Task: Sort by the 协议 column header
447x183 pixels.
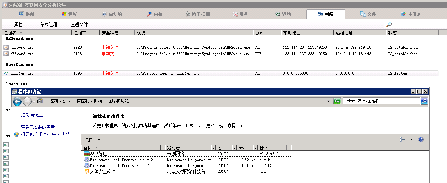Action: 267,33
